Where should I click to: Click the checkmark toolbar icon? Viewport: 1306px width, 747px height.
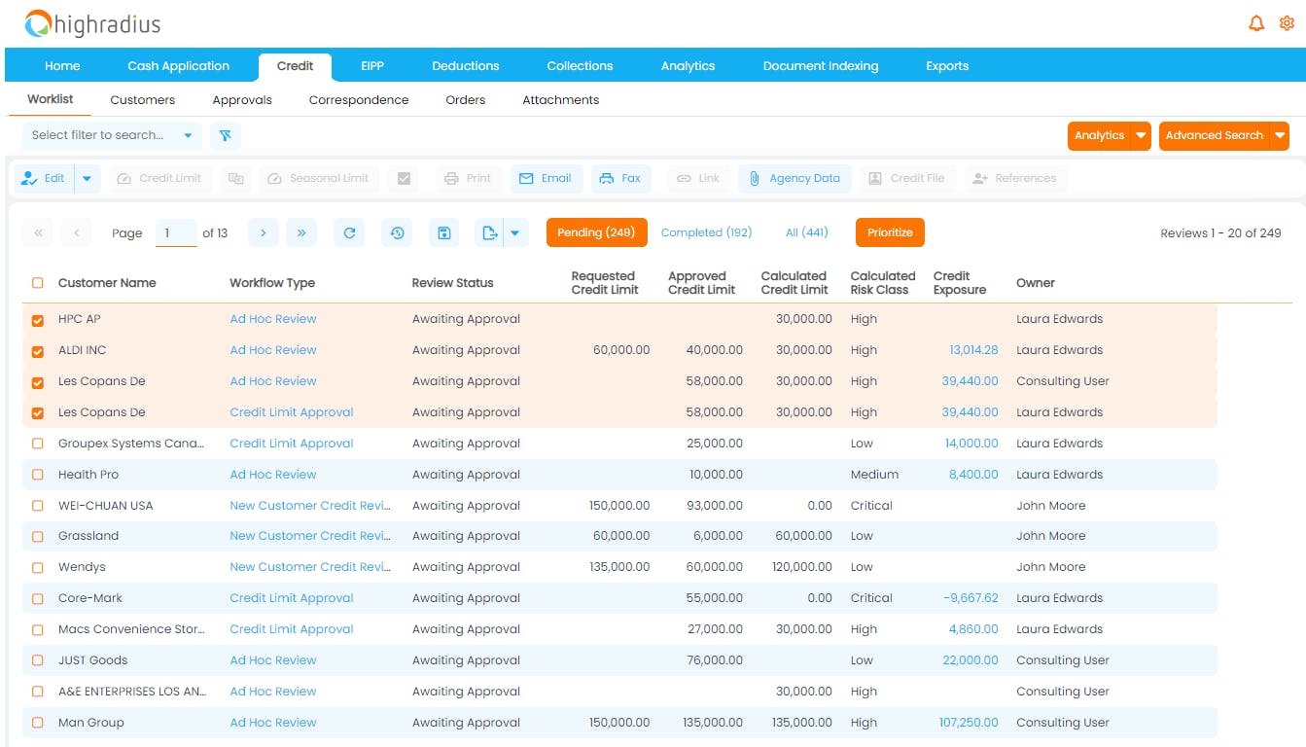(404, 178)
